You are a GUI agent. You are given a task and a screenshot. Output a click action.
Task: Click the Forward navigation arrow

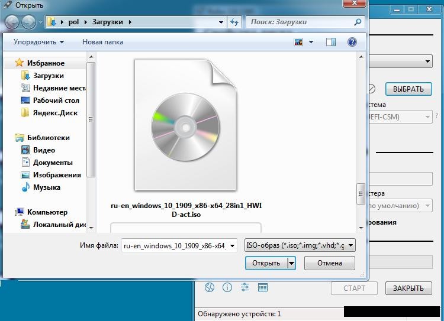point(28,22)
